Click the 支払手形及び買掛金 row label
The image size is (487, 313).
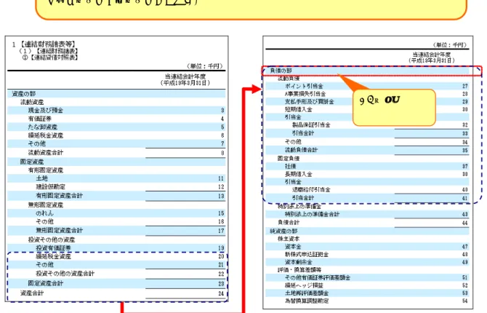tap(310, 101)
